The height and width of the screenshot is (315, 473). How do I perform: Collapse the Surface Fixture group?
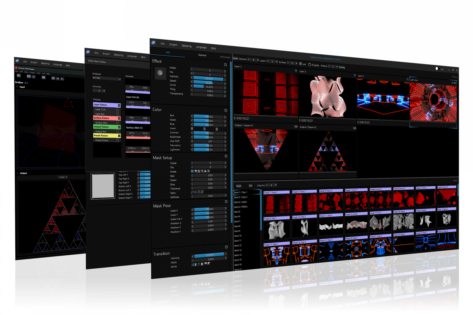(119, 118)
